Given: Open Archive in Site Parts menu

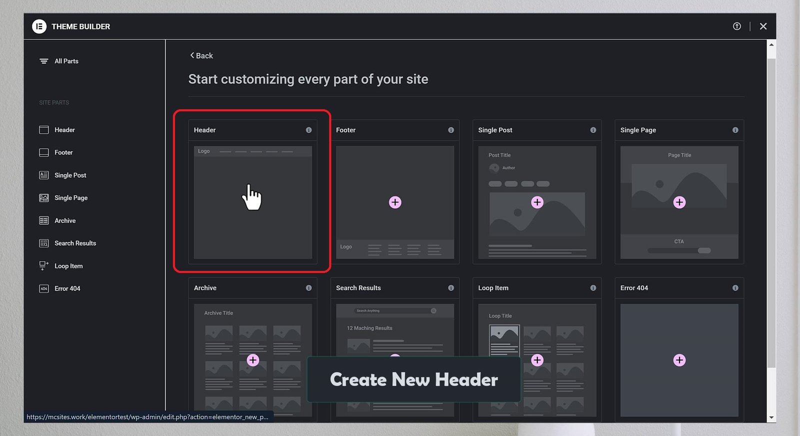Looking at the screenshot, I should (65, 220).
